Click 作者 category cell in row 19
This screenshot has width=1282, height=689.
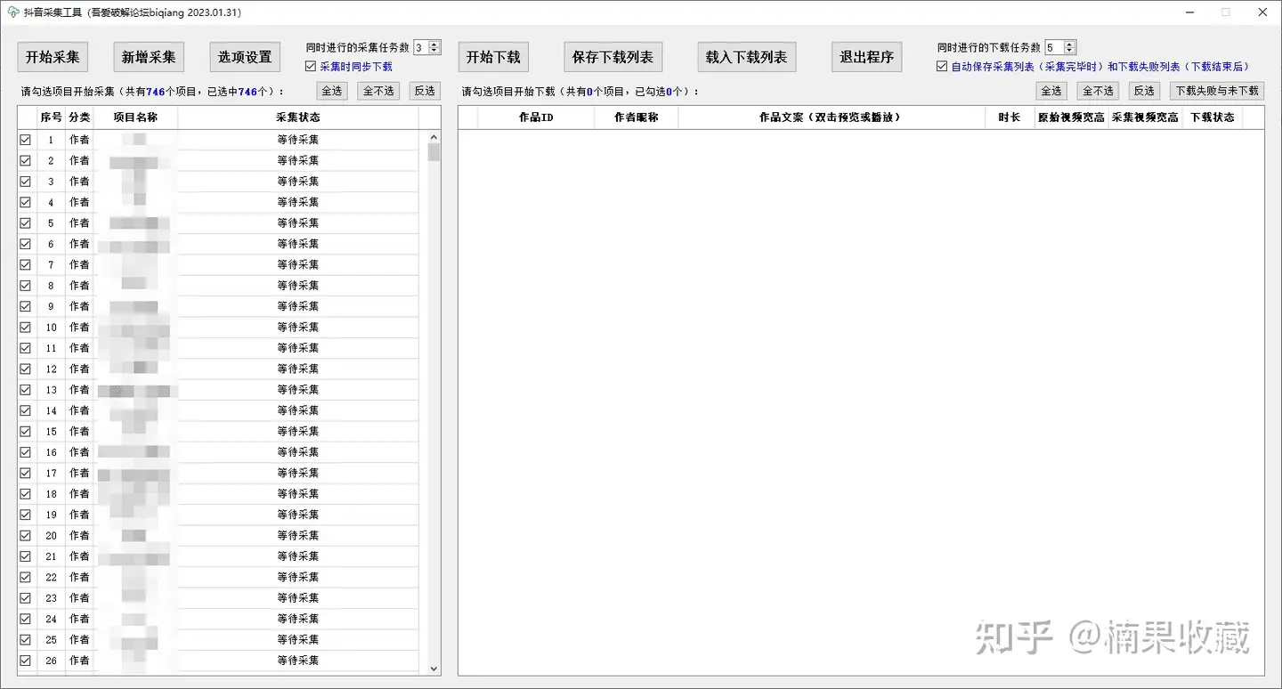(79, 515)
